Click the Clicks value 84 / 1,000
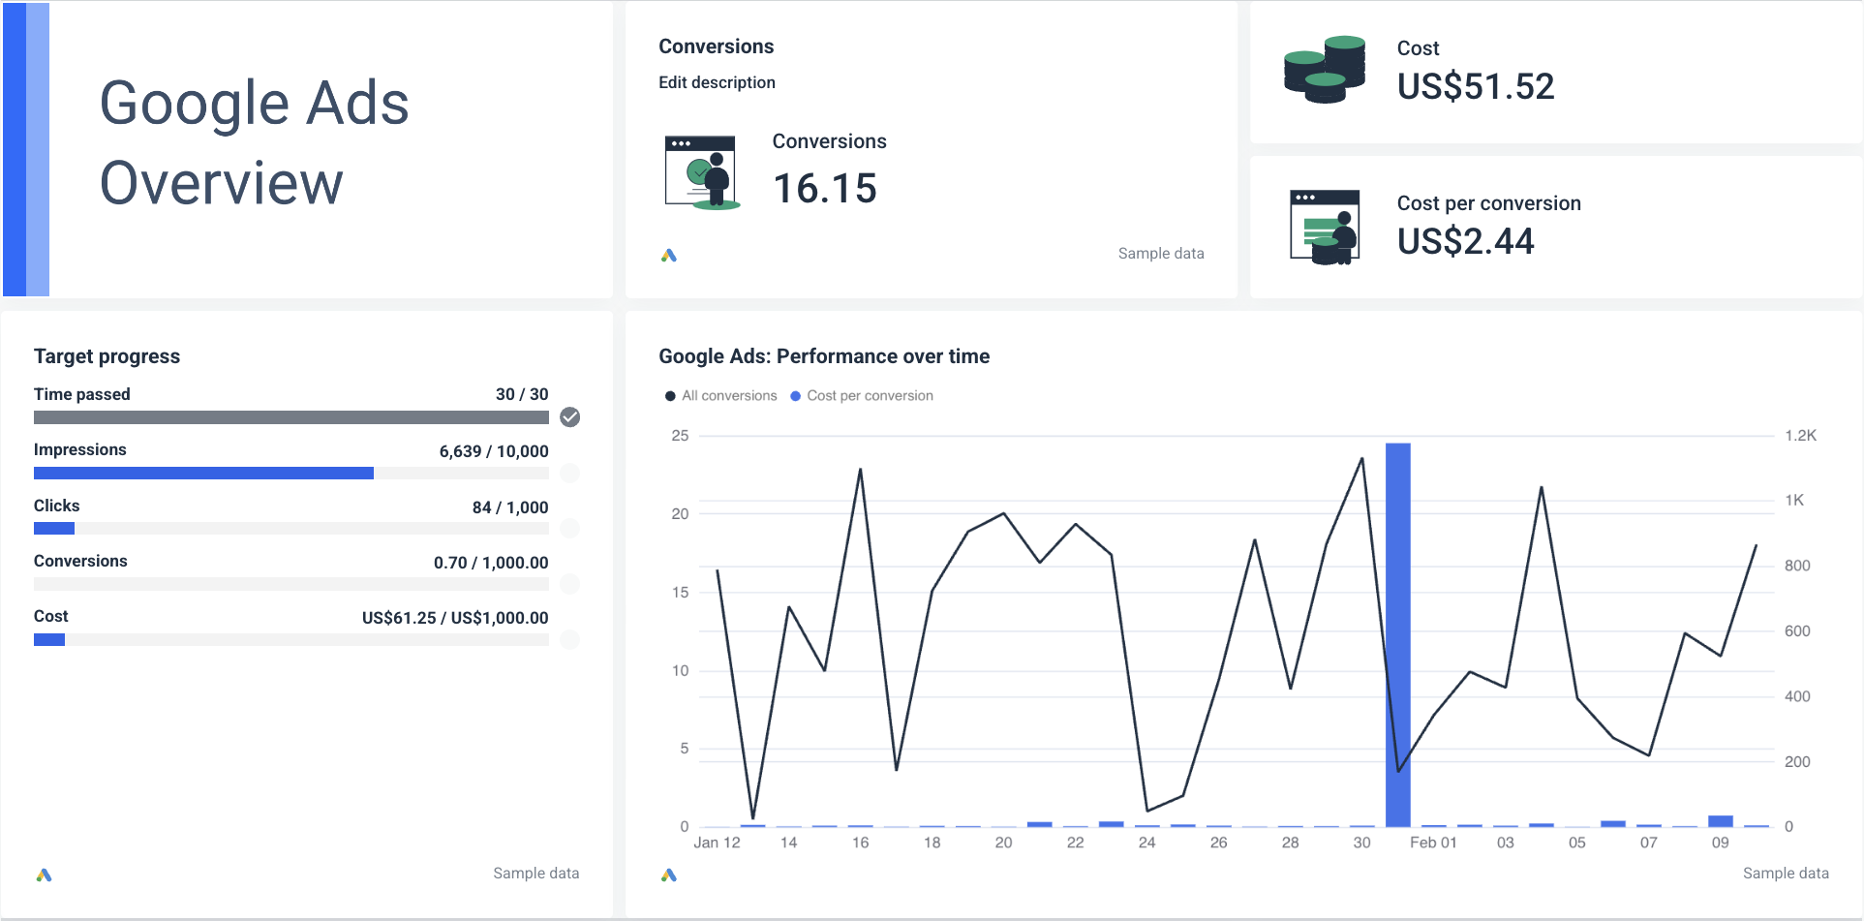Image resolution: width=1864 pixels, height=921 pixels. (510, 507)
